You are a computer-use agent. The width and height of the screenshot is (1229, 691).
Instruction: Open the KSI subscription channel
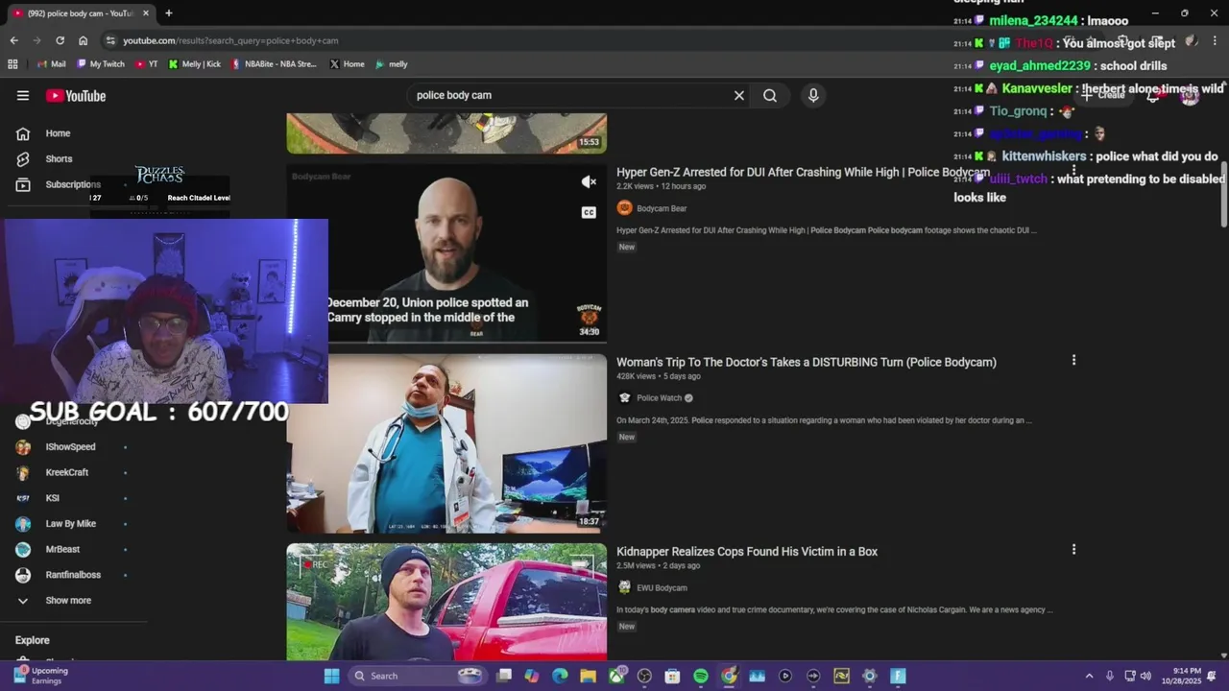pyautogui.click(x=52, y=498)
